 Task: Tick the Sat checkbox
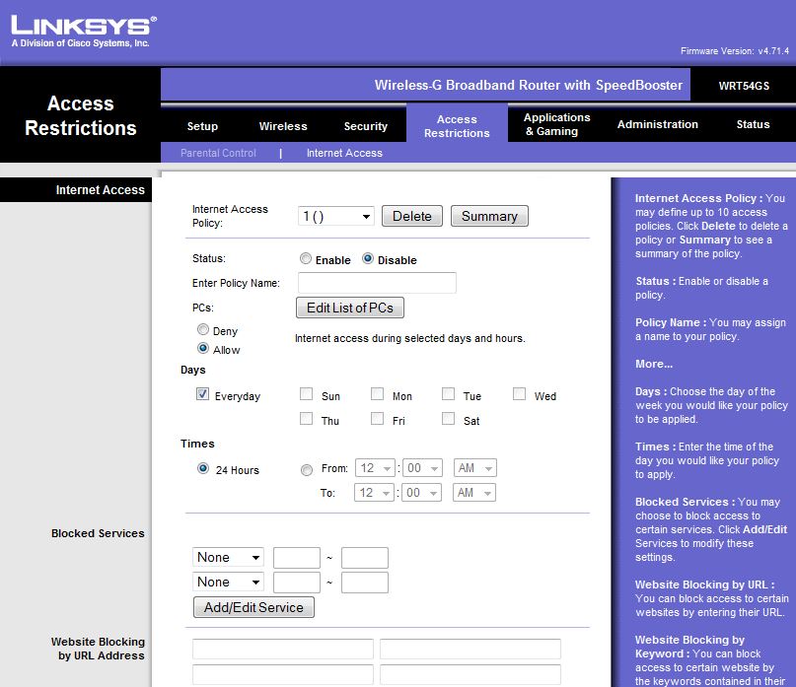448,419
